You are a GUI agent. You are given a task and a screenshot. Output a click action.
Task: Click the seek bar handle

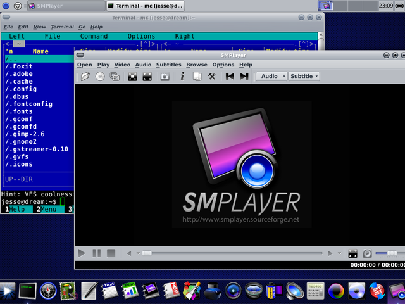click(x=147, y=253)
